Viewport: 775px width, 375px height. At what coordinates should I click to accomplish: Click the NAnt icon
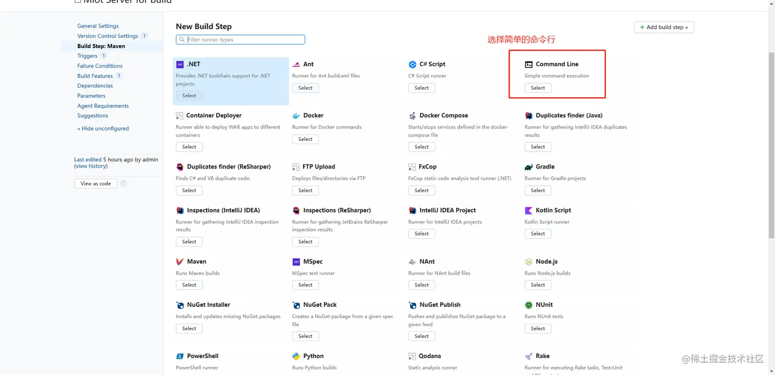click(x=412, y=262)
